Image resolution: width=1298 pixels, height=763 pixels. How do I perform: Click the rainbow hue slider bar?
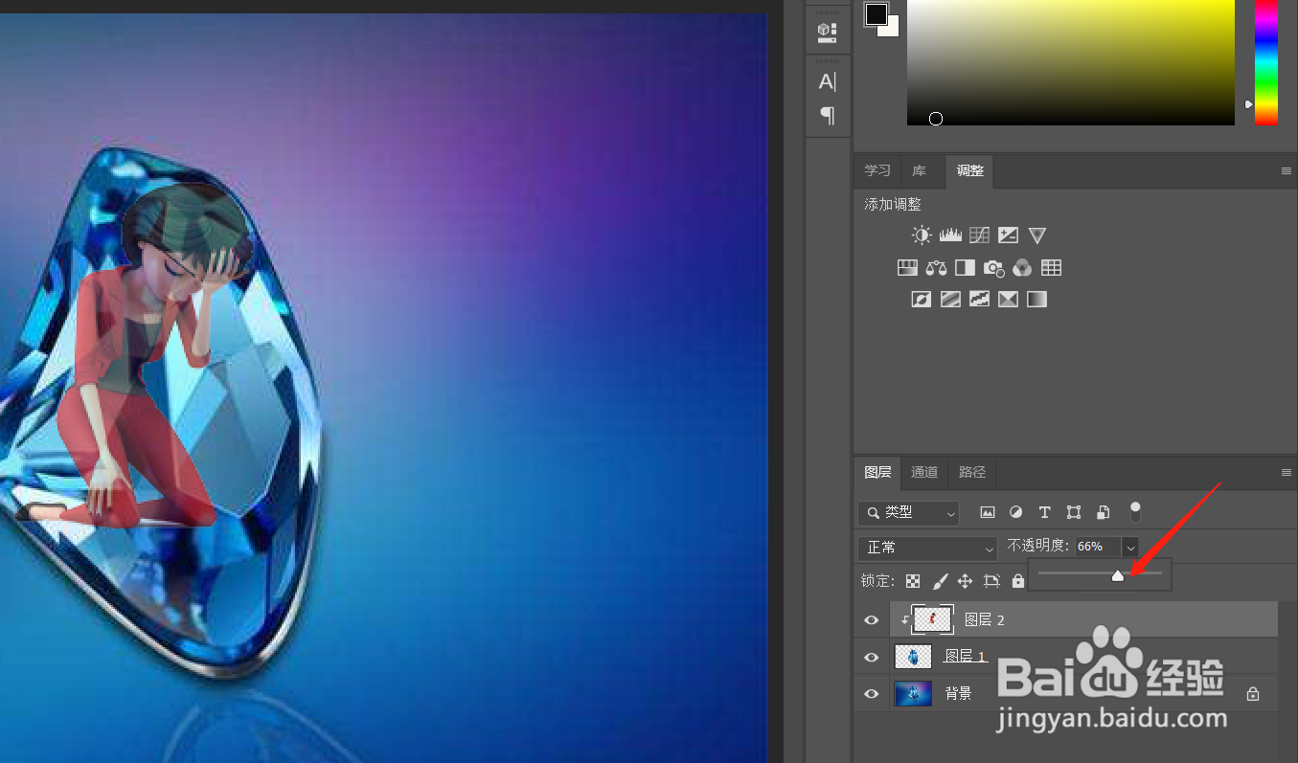pyautogui.click(x=1266, y=62)
